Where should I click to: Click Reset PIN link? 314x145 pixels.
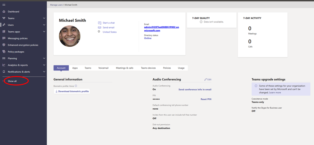coord(206,99)
